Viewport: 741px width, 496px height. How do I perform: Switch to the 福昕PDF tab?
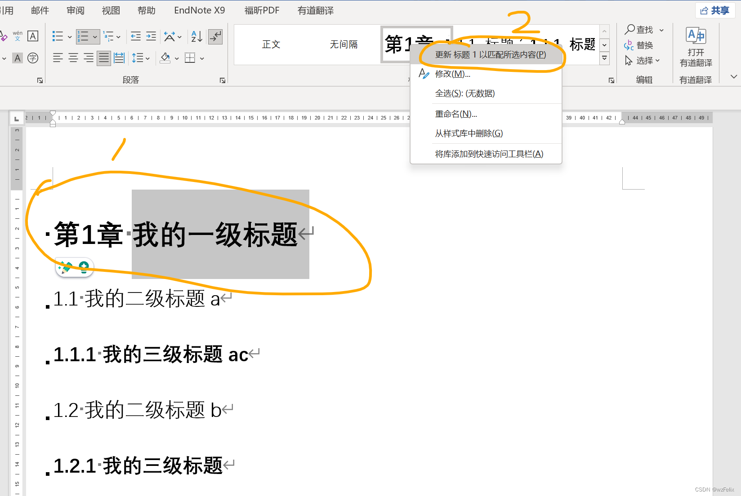pos(262,10)
